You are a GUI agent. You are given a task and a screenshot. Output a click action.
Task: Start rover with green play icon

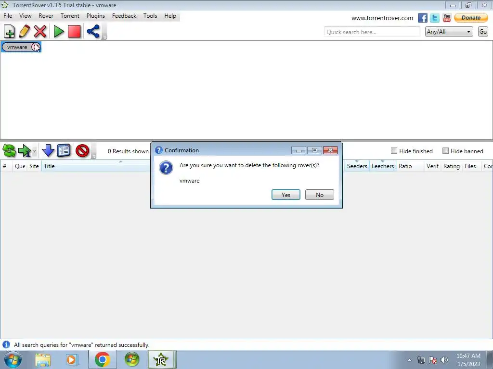(x=58, y=31)
